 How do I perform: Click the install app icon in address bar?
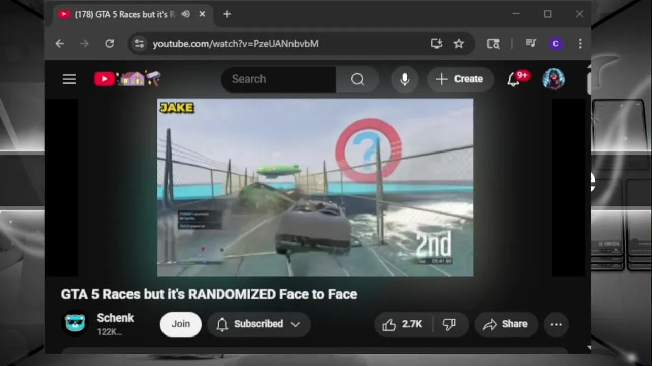tap(437, 44)
